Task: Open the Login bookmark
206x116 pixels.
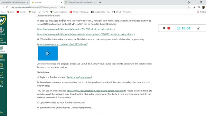Action: click(33, 12)
